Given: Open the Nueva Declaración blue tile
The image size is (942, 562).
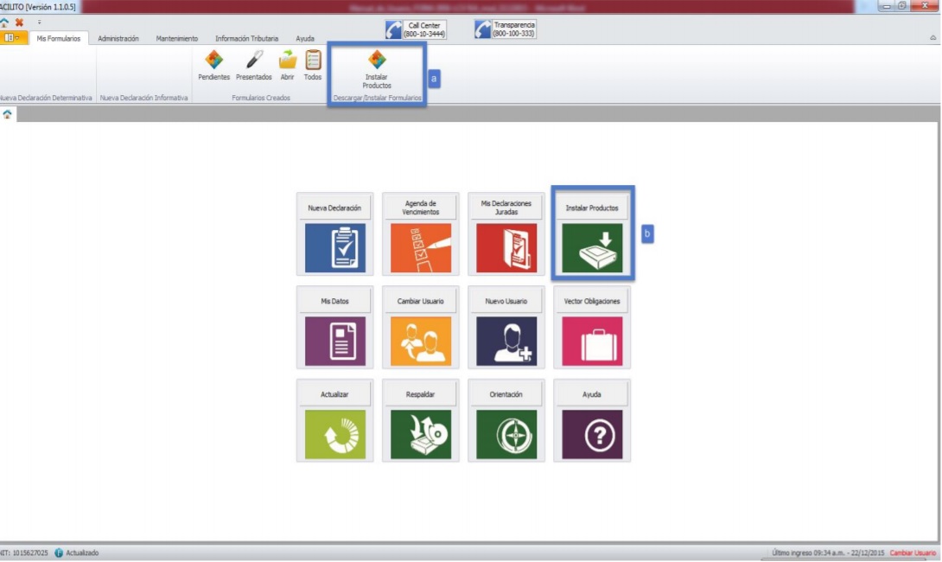Looking at the screenshot, I should coord(335,247).
